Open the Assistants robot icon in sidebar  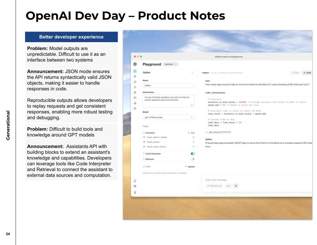coord(135,77)
